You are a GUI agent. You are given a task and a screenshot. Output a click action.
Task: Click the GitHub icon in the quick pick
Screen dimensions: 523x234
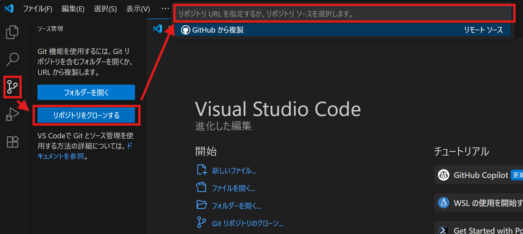pos(186,30)
